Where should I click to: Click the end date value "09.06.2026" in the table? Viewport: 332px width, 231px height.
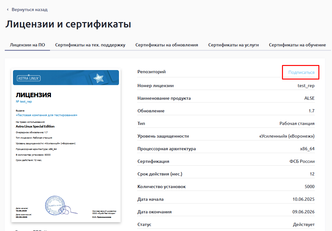(x=303, y=212)
